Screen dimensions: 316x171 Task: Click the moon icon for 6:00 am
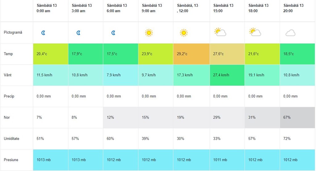[113, 33]
